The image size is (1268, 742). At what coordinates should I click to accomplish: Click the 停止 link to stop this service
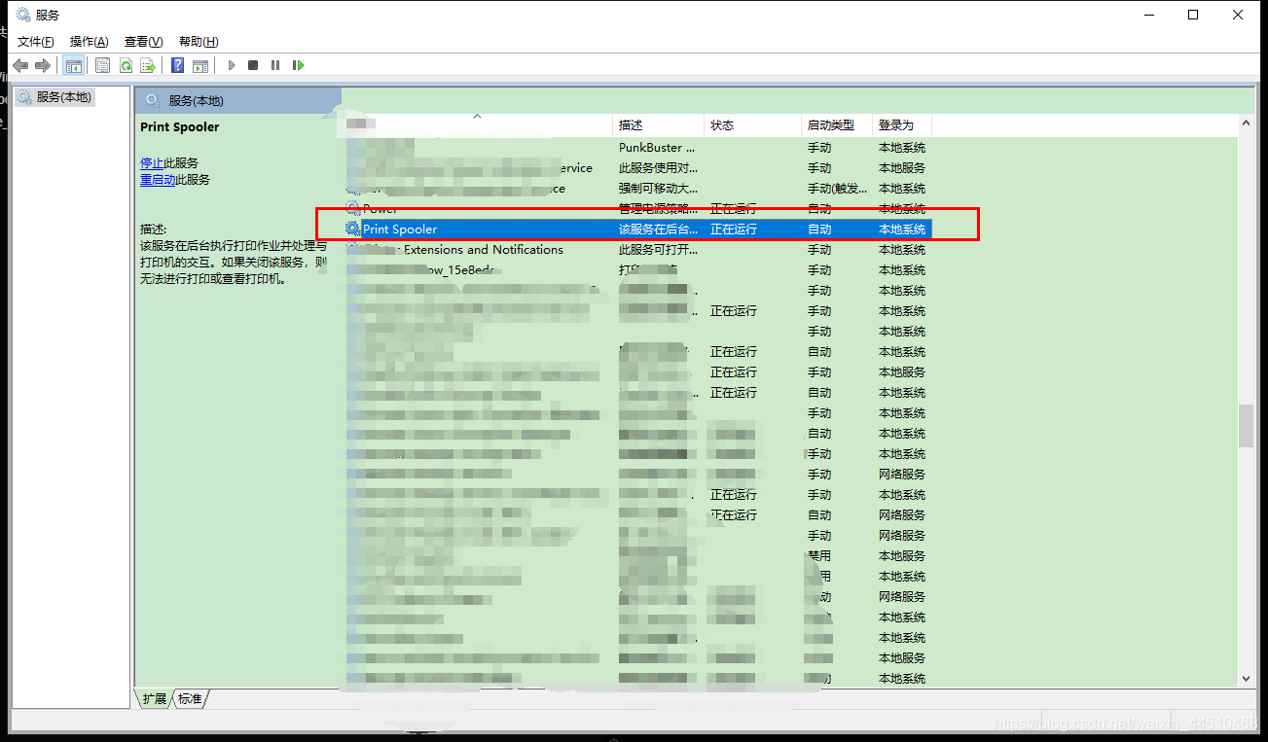152,162
